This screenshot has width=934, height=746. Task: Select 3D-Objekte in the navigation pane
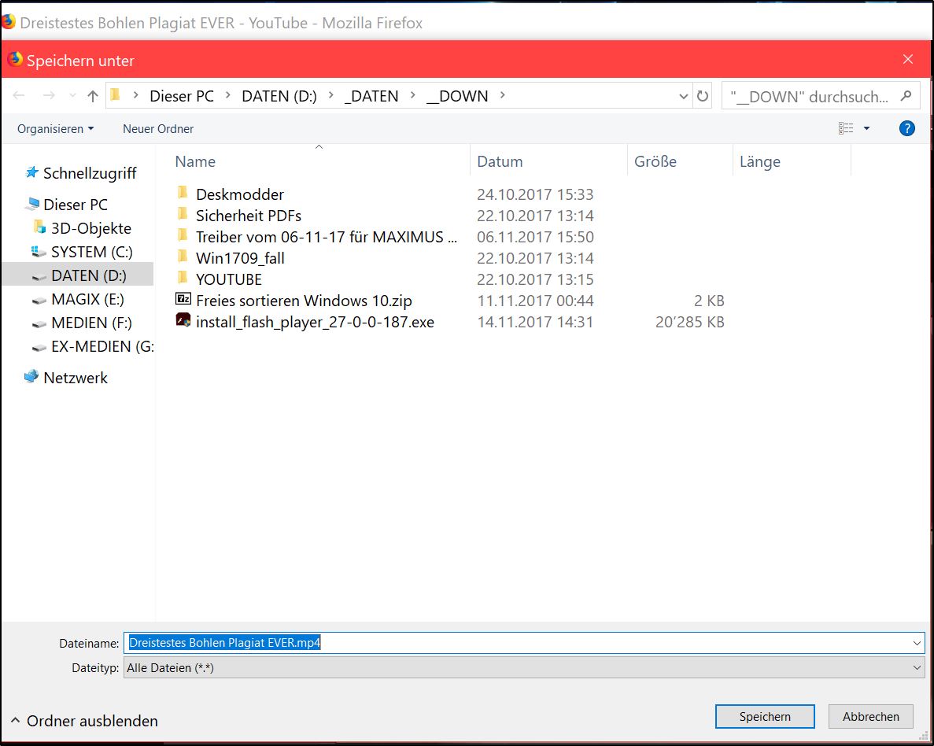coord(90,228)
